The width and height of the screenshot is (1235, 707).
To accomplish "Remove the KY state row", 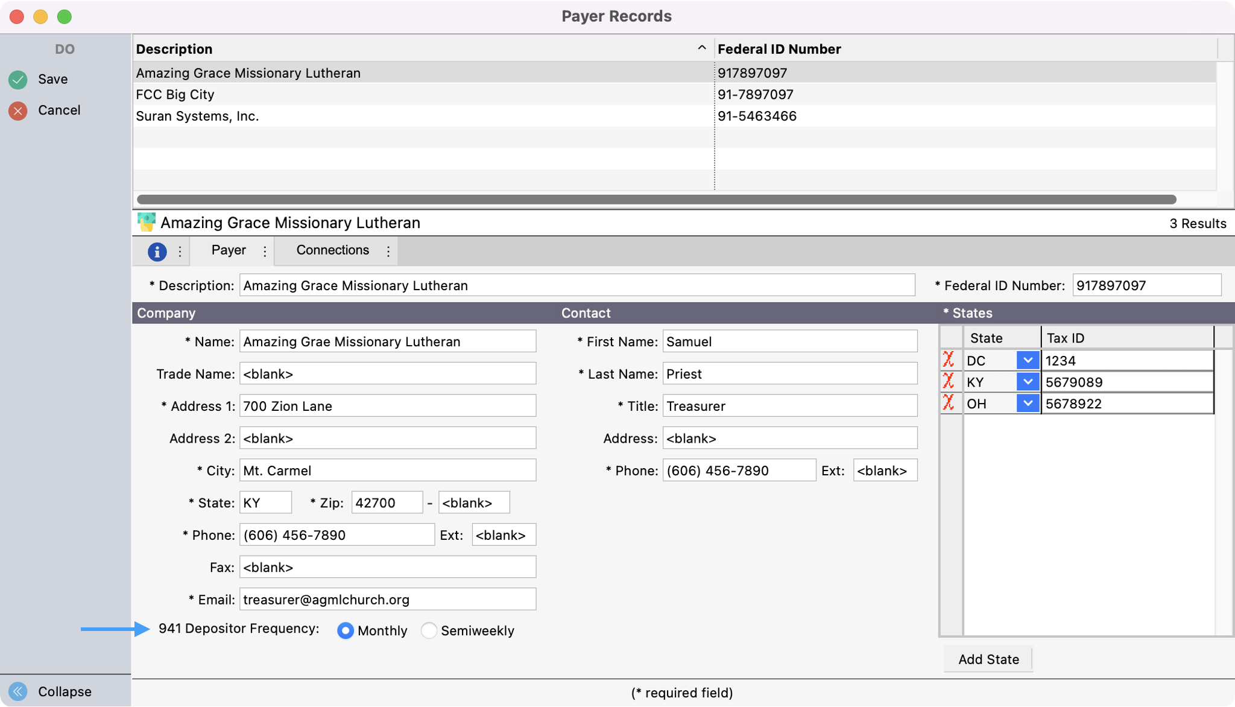I will click(949, 381).
